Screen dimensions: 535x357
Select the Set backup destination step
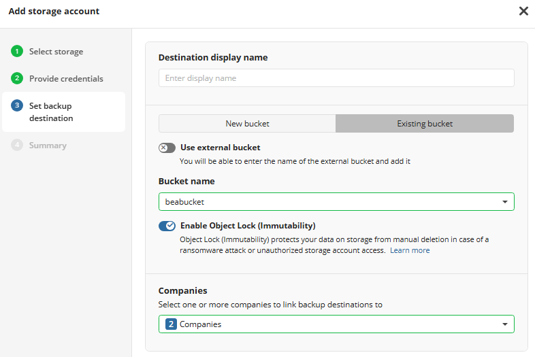(x=51, y=112)
